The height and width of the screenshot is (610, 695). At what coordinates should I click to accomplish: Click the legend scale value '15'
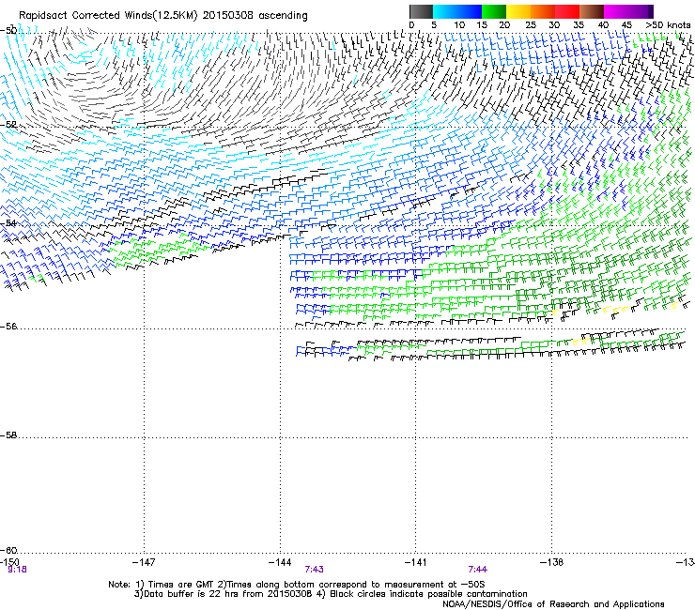[482, 25]
